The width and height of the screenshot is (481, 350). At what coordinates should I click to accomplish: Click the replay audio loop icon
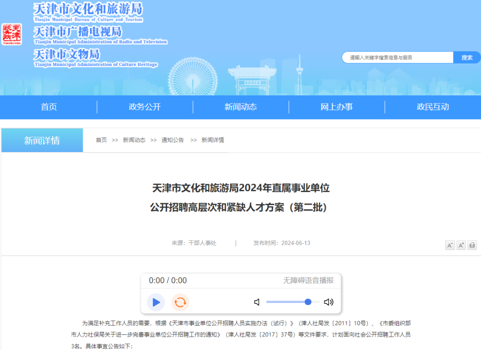coord(179,302)
